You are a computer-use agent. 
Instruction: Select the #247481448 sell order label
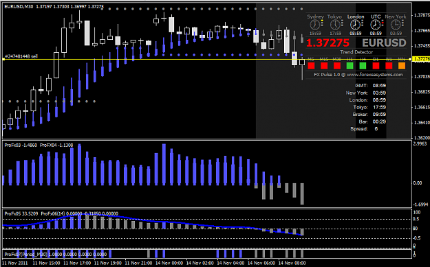21,56
